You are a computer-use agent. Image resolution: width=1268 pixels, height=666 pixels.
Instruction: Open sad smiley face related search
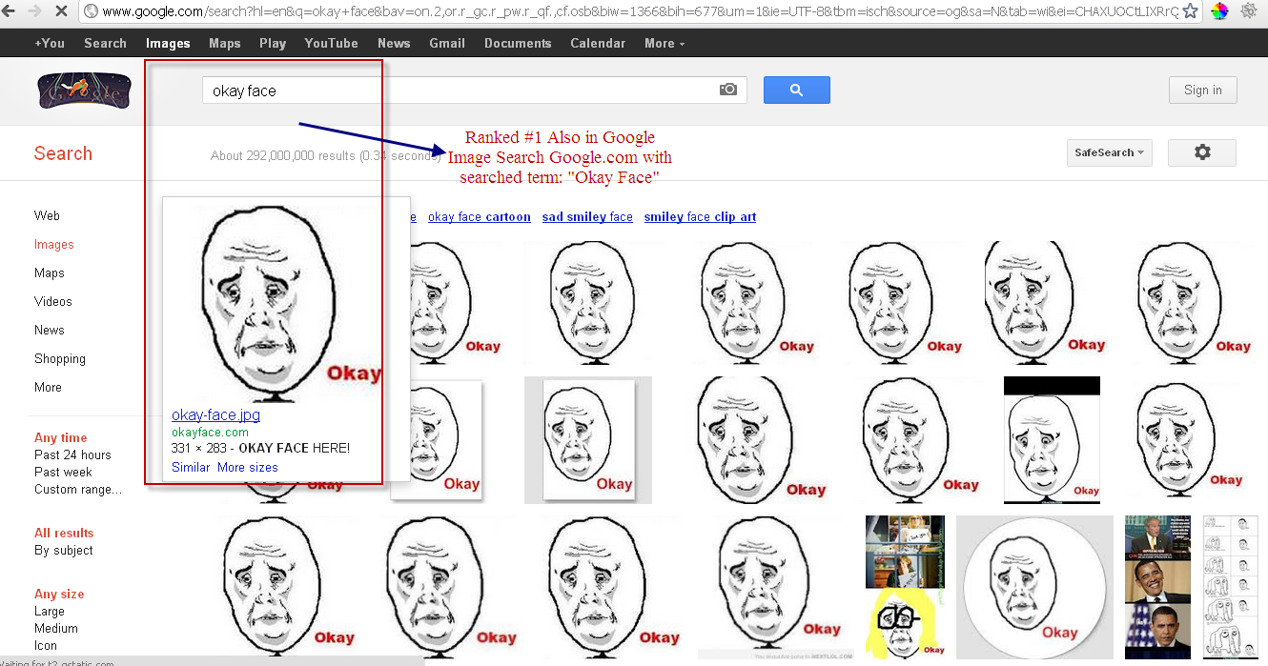[x=587, y=216]
